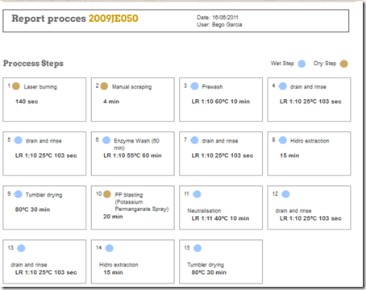Click the '4 min' value

[x=111, y=101]
